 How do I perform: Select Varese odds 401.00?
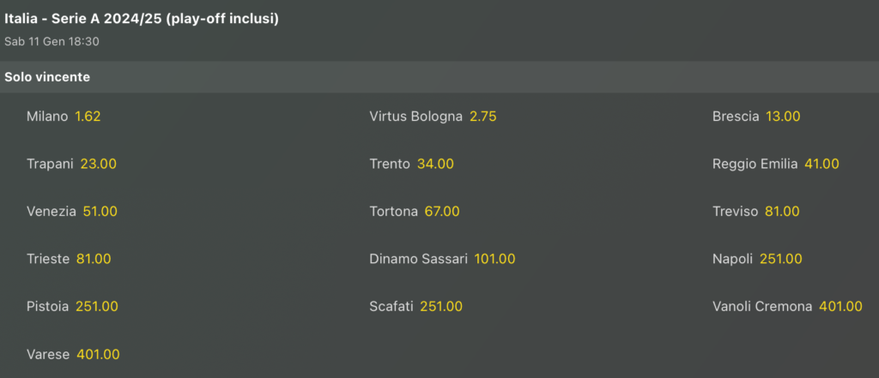[98, 354]
